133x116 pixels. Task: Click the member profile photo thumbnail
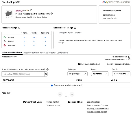click(x=9, y=14)
